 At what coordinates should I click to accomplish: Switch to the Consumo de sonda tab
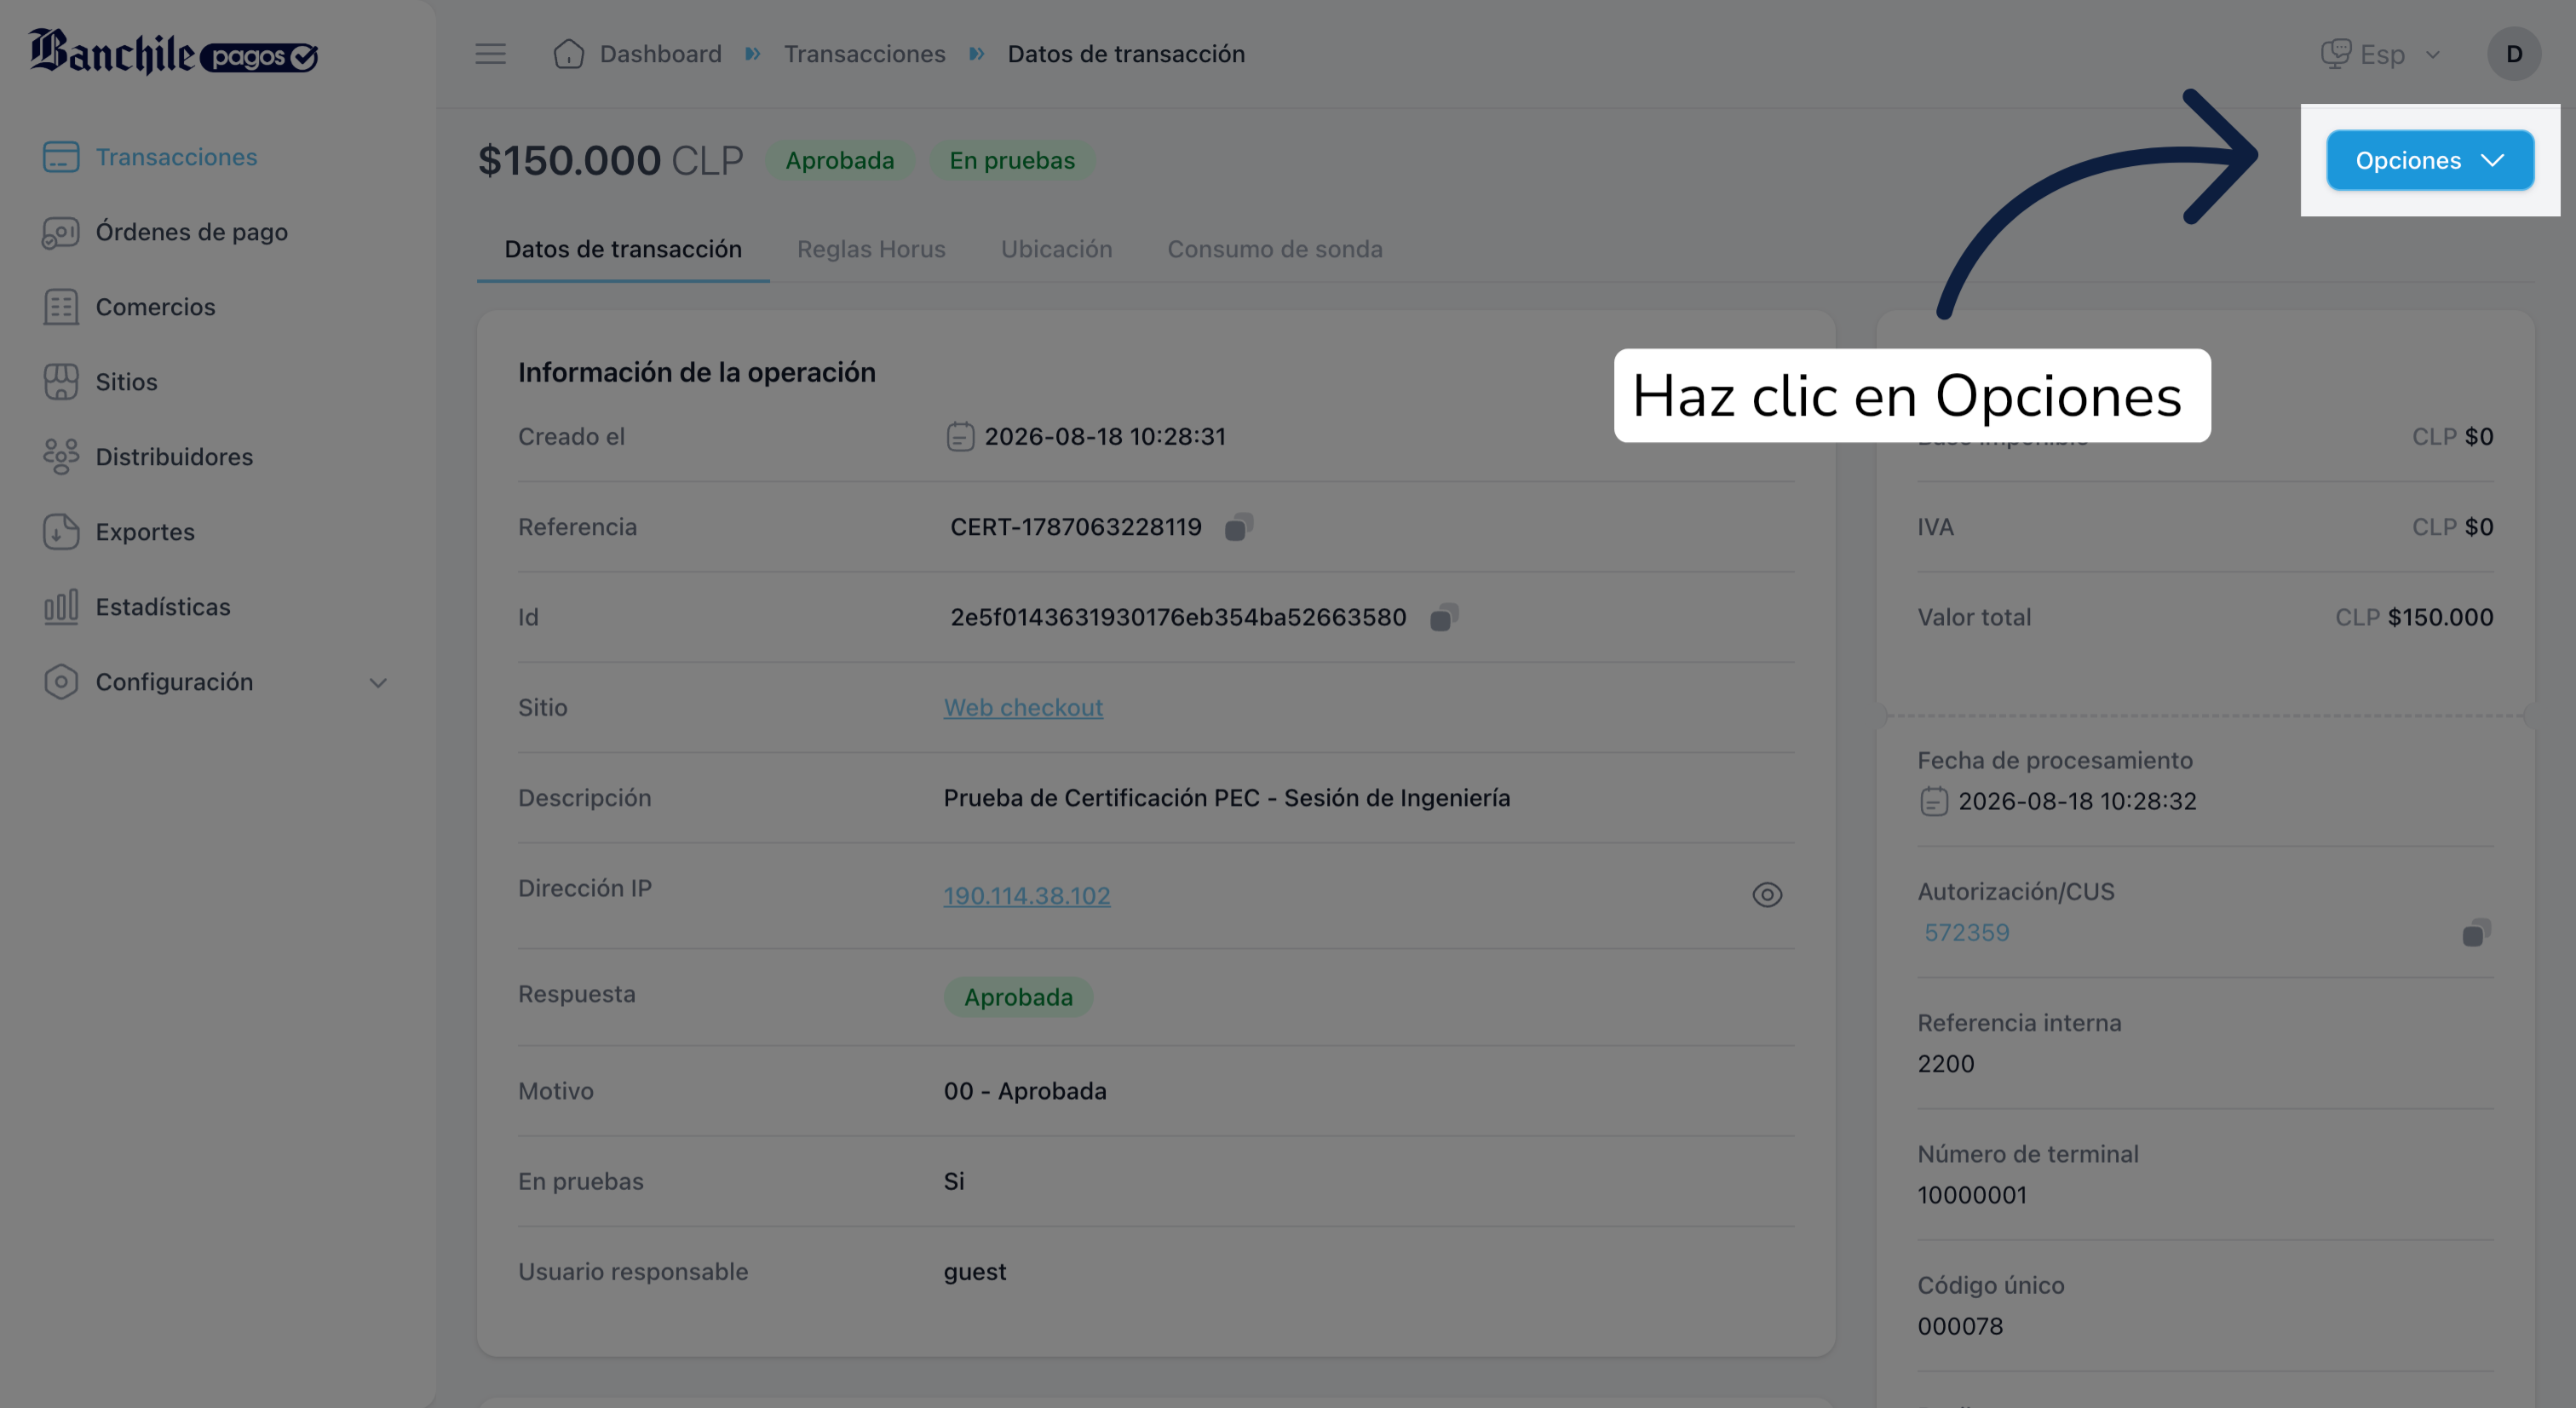1275,249
